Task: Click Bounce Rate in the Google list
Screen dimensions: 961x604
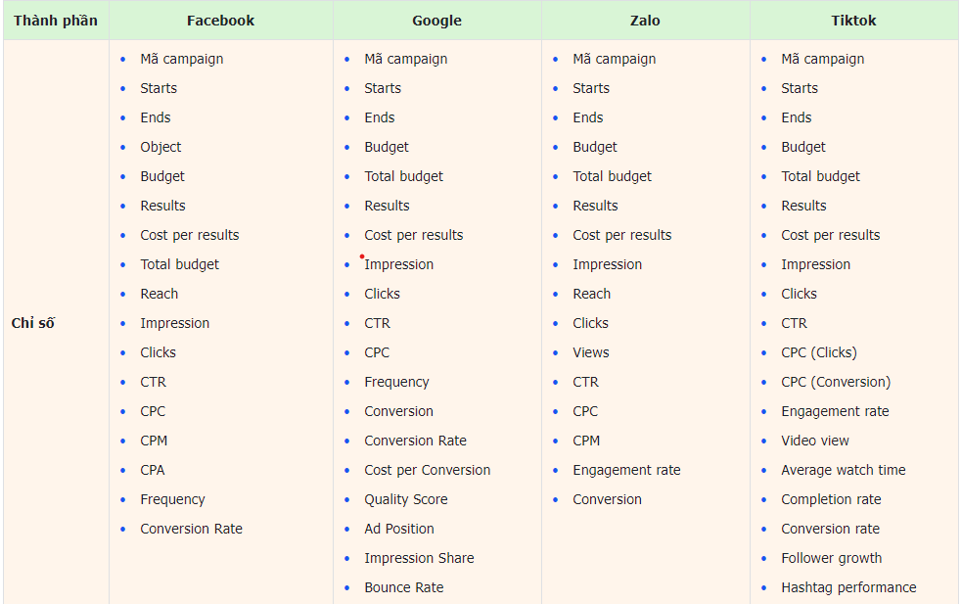Action: [404, 587]
